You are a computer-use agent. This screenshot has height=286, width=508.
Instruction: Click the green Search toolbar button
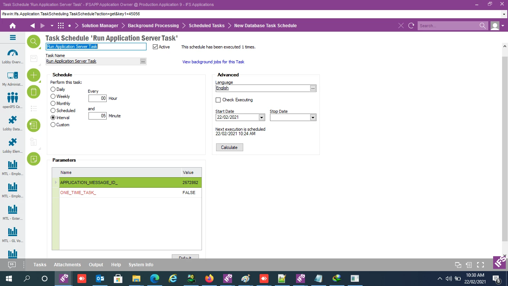click(33, 41)
